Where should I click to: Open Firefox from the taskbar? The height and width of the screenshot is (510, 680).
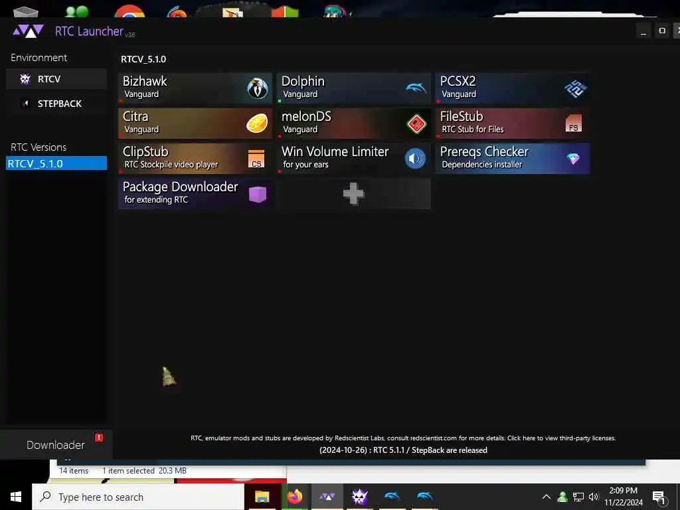[294, 497]
